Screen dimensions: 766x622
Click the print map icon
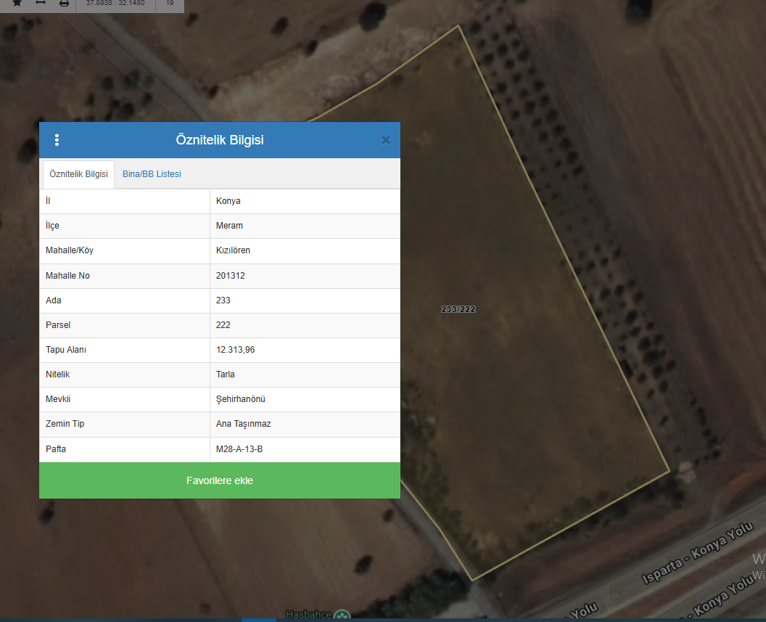[64, 3]
